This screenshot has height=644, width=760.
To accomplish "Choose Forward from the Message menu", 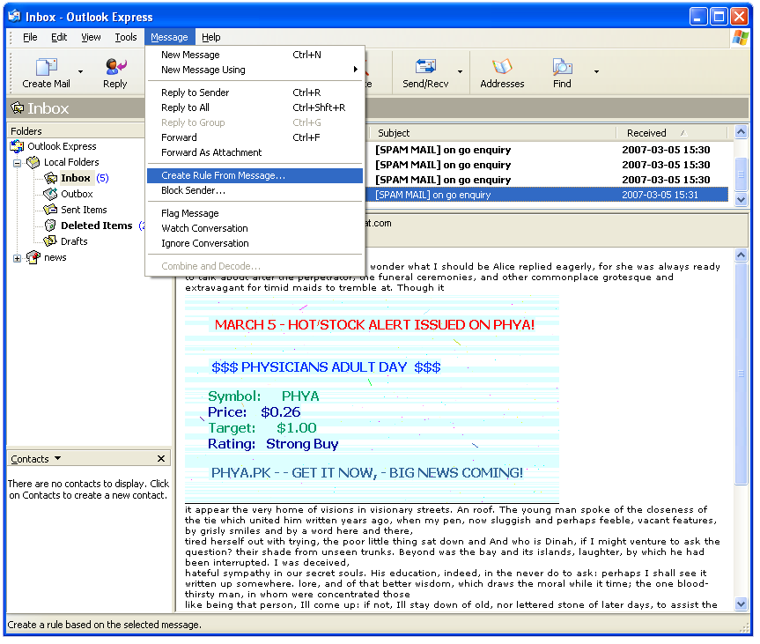I will (x=255, y=137).
